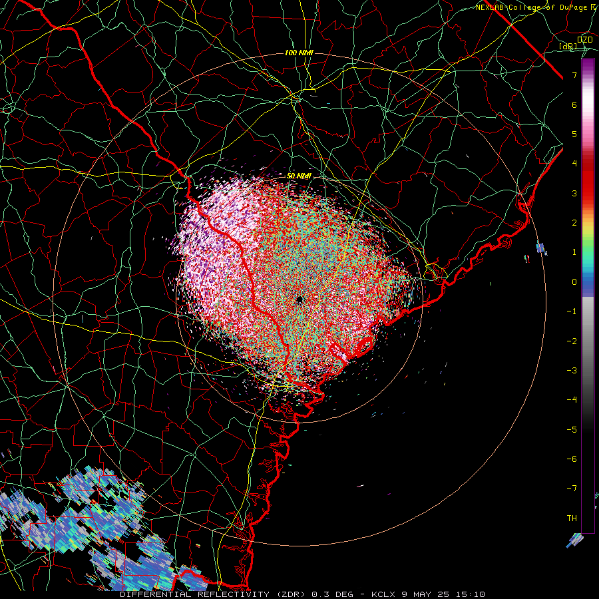Click the 2 value on ZDR scale
This screenshot has width=599, height=599.
[x=574, y=223]
